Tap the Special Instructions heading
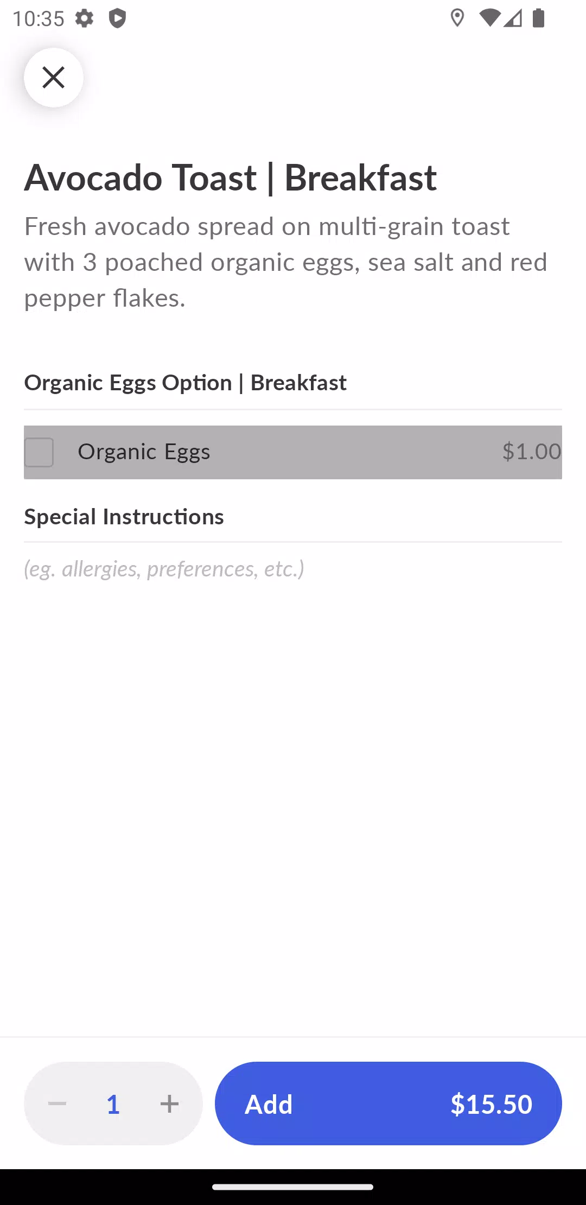586x1205 pixels. coord(124,517)
